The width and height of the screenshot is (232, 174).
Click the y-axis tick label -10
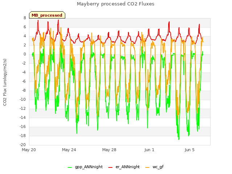(x=23, y=99)
